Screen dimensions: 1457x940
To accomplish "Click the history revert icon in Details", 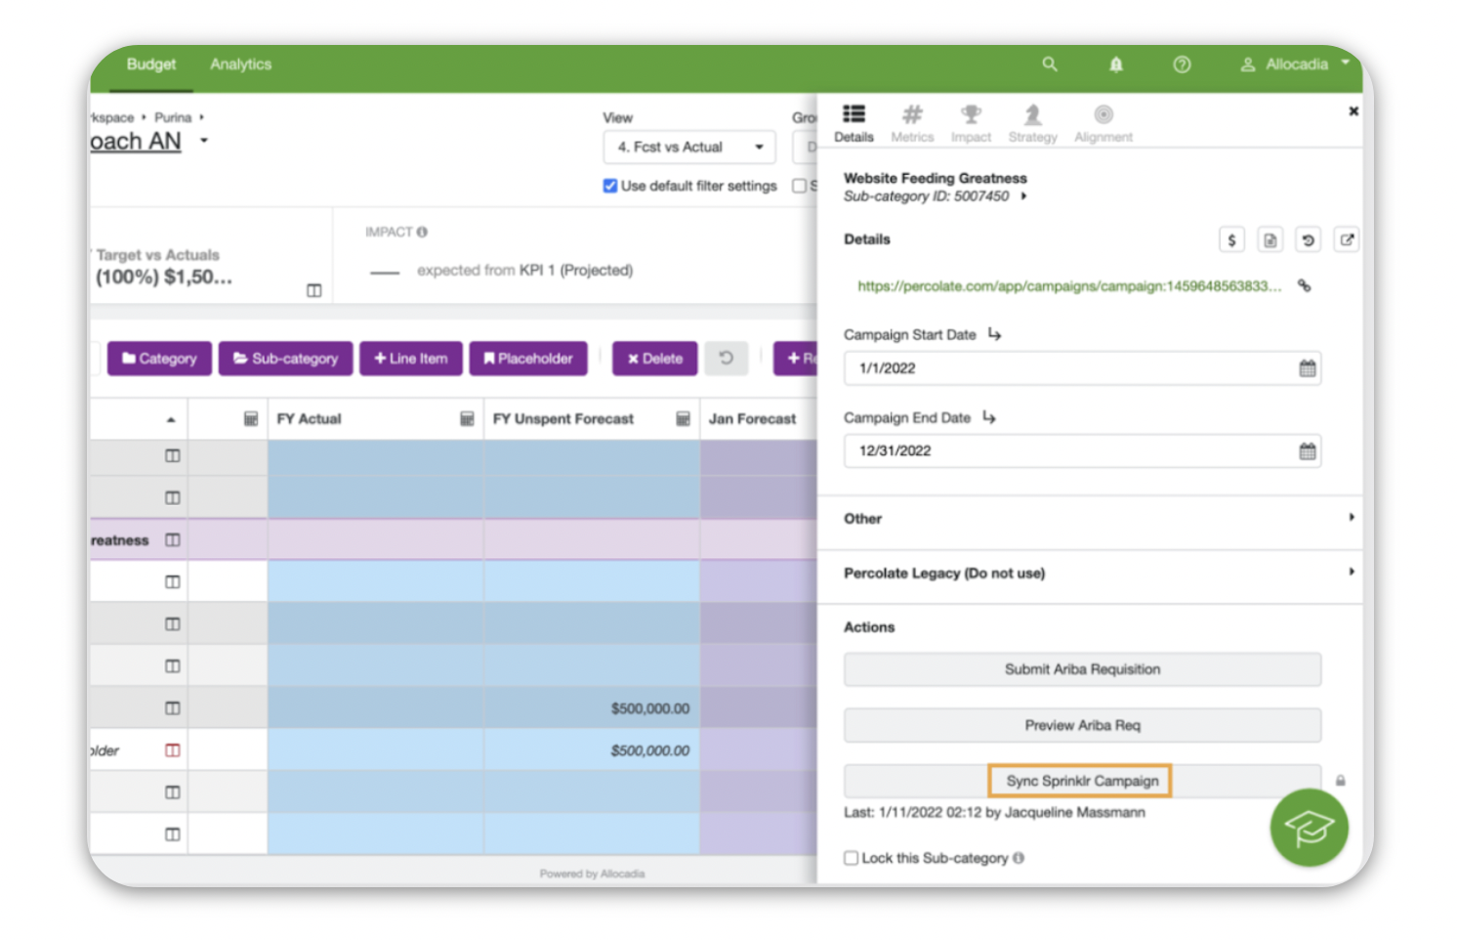I will (x=1308, y=240).
